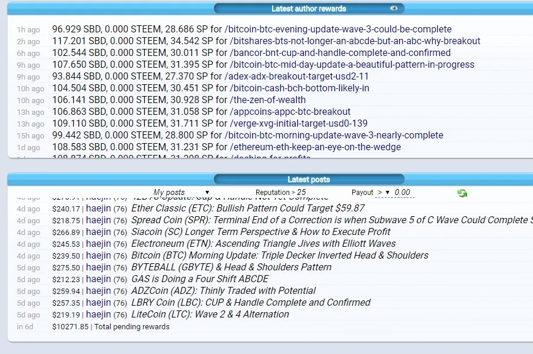Click the green refresh icon in Latest posts
The width and height of the screenshot is (533, 354).
tap(462, 193)
